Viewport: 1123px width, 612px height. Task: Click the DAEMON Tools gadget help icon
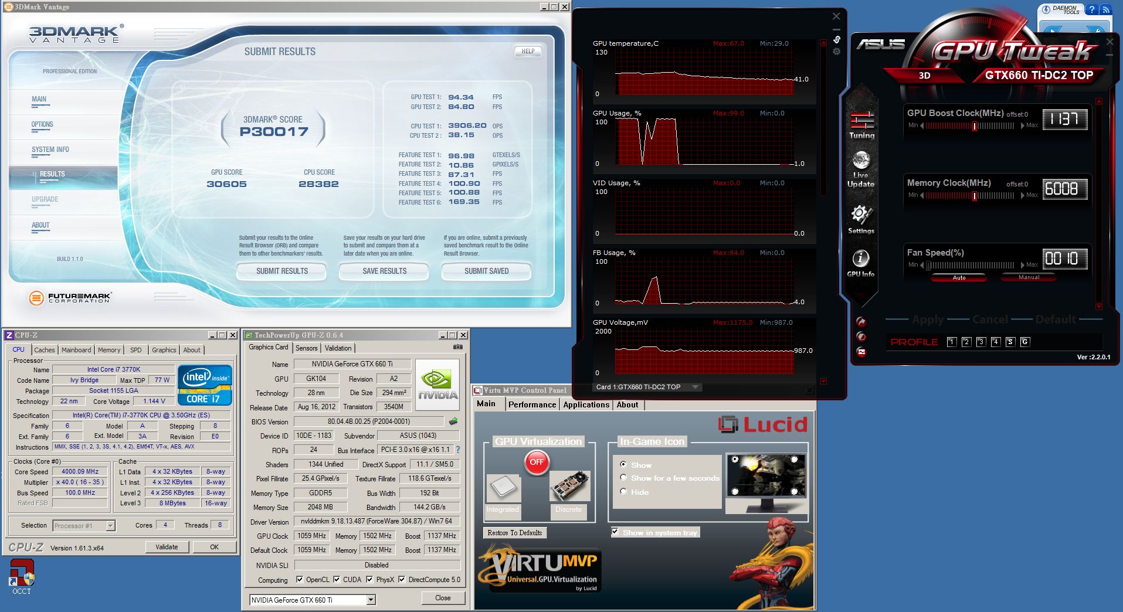coord(1091,10)
